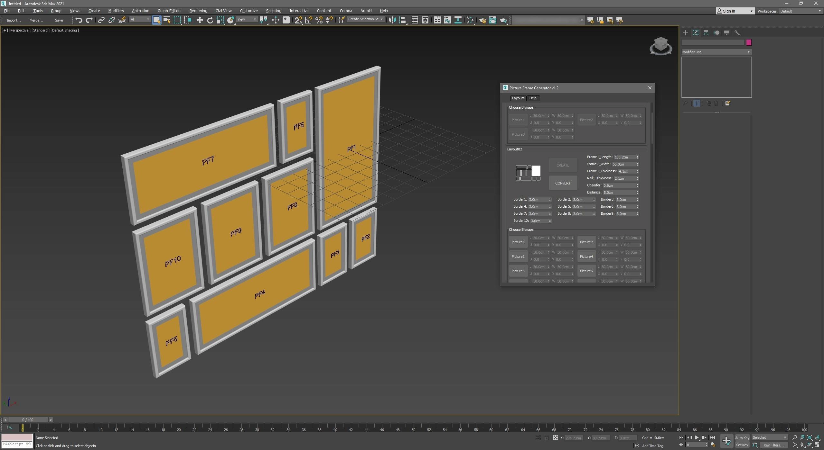Choose the Rectangular Selection Region tool
This screenshot has width=824, height=450.
pyautogui.click(x=177, y=20)
